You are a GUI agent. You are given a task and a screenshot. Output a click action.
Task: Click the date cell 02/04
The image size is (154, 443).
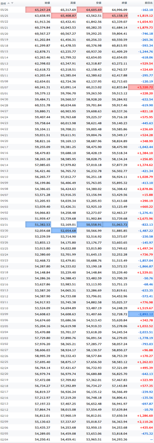point(4,439)
